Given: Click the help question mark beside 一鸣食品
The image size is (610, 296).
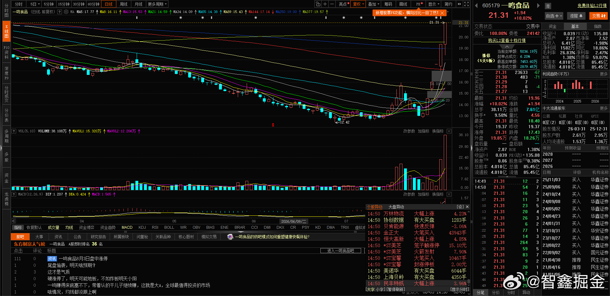Looking at the screenshot, I should pyautogui.click(x=59, y=12).
